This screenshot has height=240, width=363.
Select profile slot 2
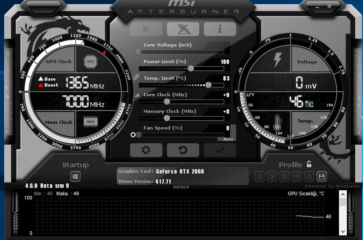[x=272, y=176]
